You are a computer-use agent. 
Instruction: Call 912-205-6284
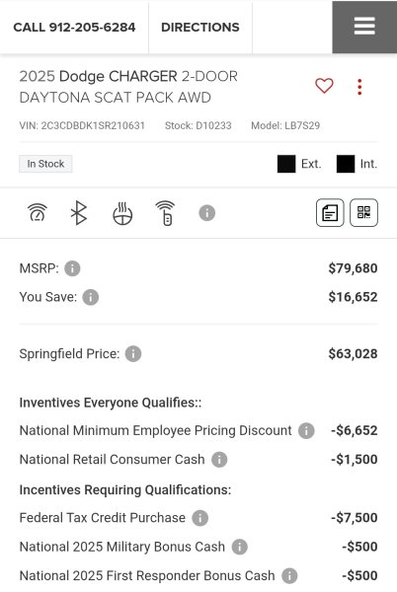tap(74, 28)
